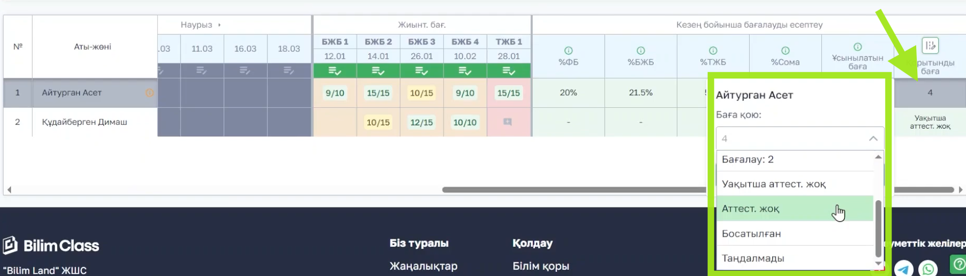The width and height of the screenshot is (966, 276).
Task: Click the БЖБ 1 green checklist icon
Action: [x=335, y=71]
